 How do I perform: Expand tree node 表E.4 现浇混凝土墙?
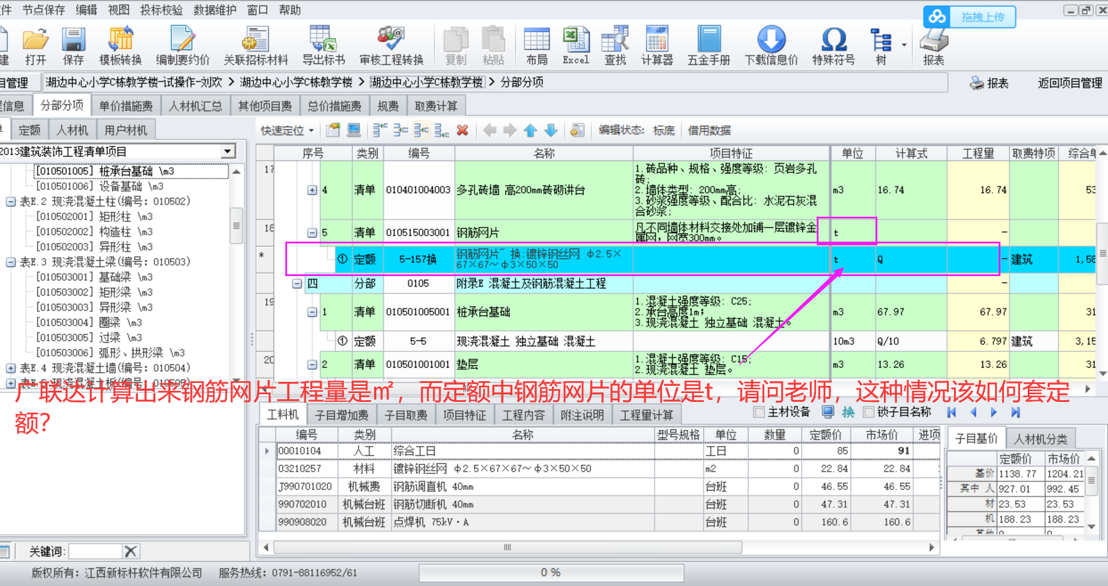click(x=11, y=368)
